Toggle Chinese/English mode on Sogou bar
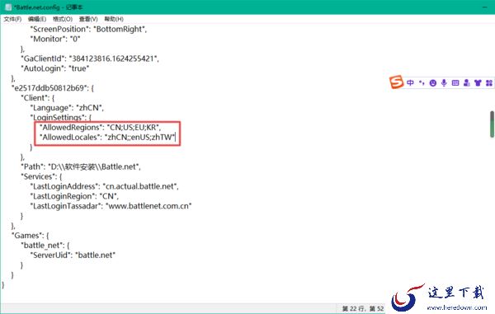This screenshot has height=314, width=495. pos(410,82)
